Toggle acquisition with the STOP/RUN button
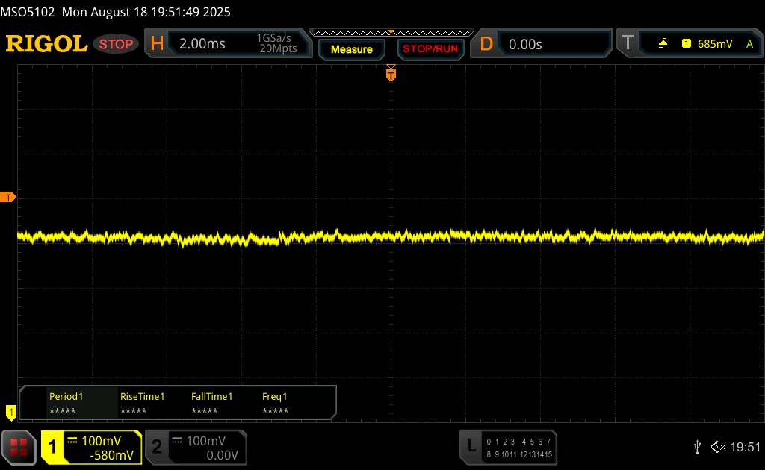 tap(430, 49)
